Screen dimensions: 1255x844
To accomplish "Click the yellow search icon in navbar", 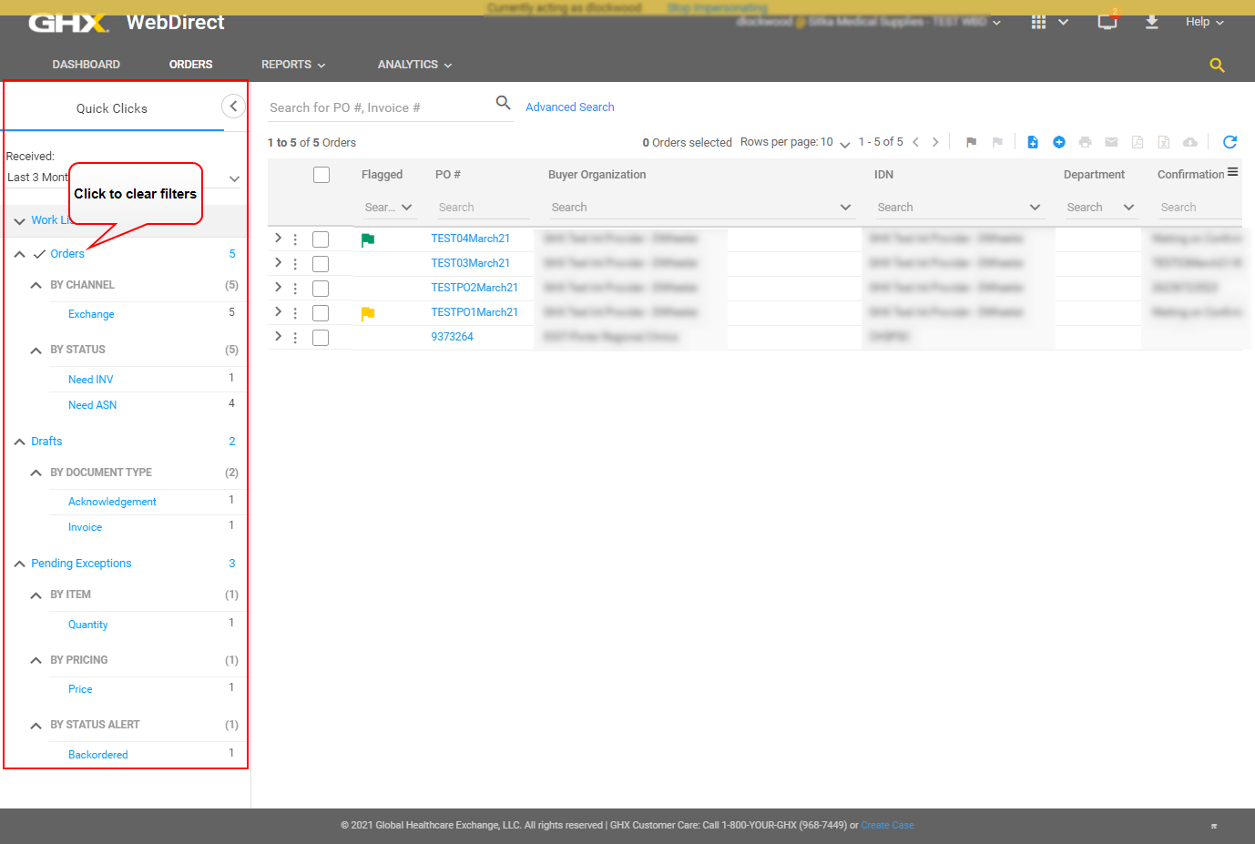I will click(x=1217, y=66).
